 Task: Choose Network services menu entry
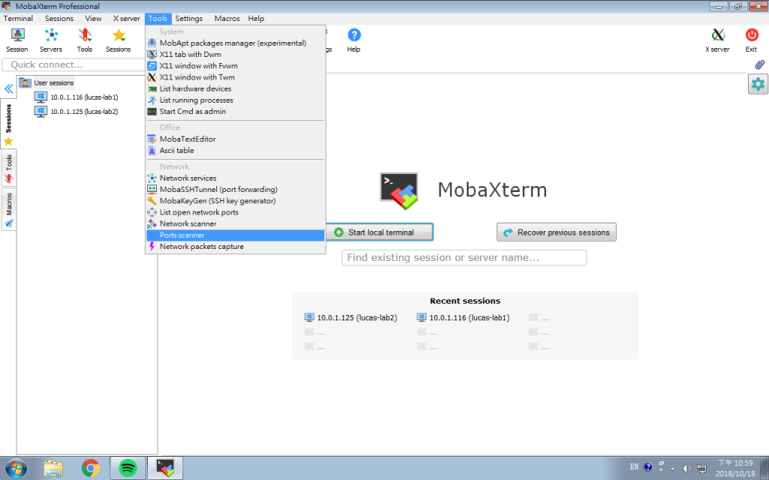coord(235,178)
